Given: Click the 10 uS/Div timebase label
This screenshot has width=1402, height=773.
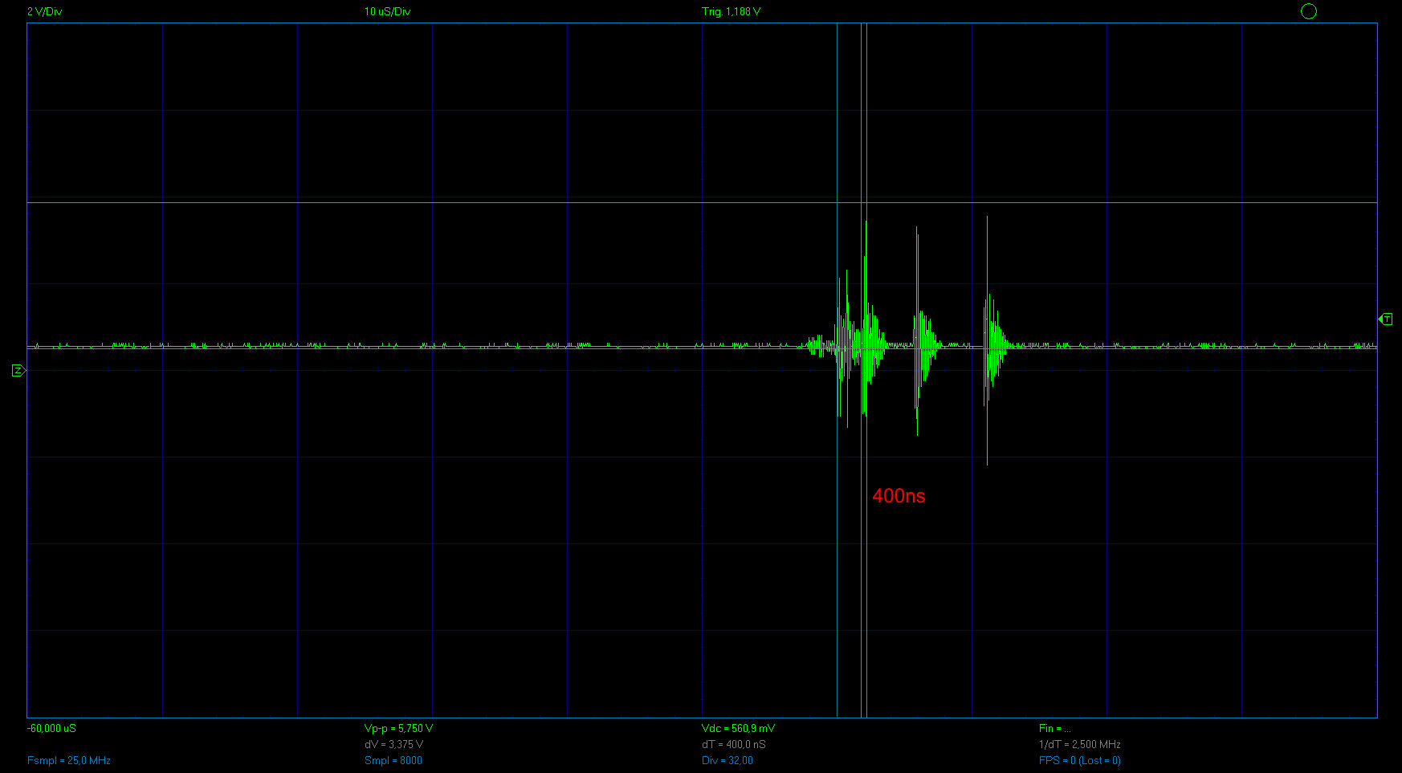Looking at the screenshot, I should pos(387,11).
